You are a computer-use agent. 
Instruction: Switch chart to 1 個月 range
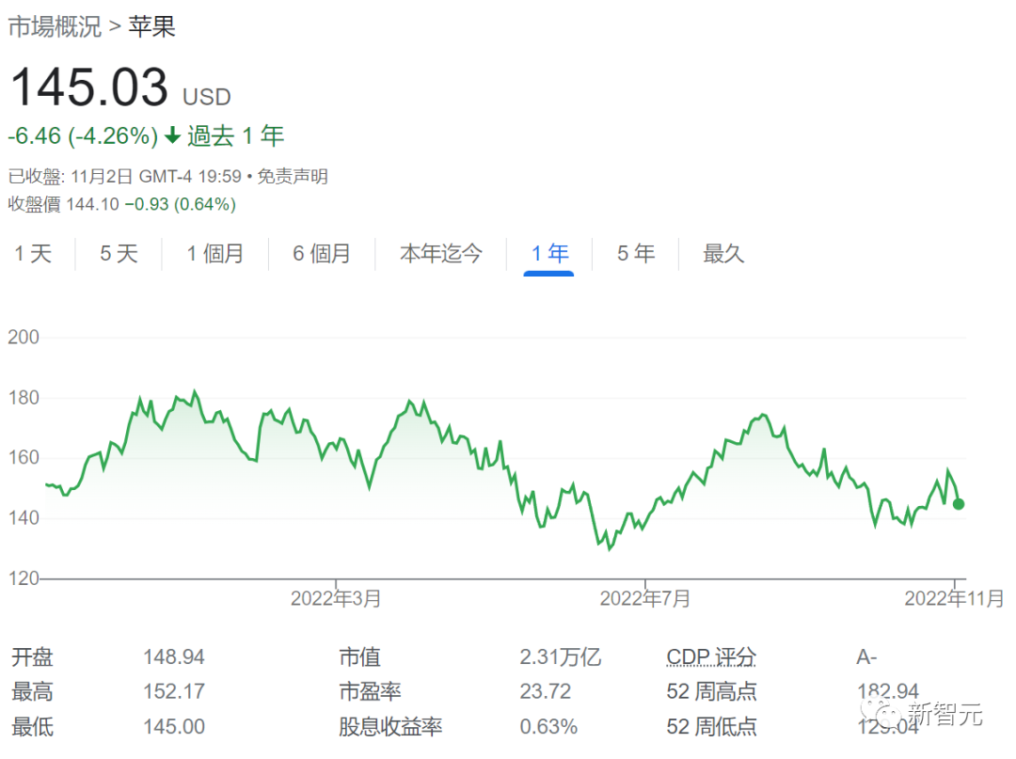(x=215, y=254)
